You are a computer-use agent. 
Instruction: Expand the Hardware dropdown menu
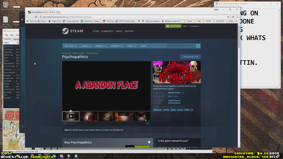tap(116, 46)
